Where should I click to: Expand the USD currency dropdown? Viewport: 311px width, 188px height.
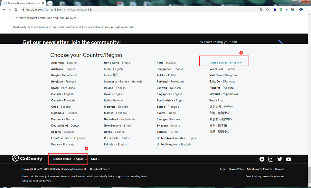pyautogui.click(x=96, y=159)
